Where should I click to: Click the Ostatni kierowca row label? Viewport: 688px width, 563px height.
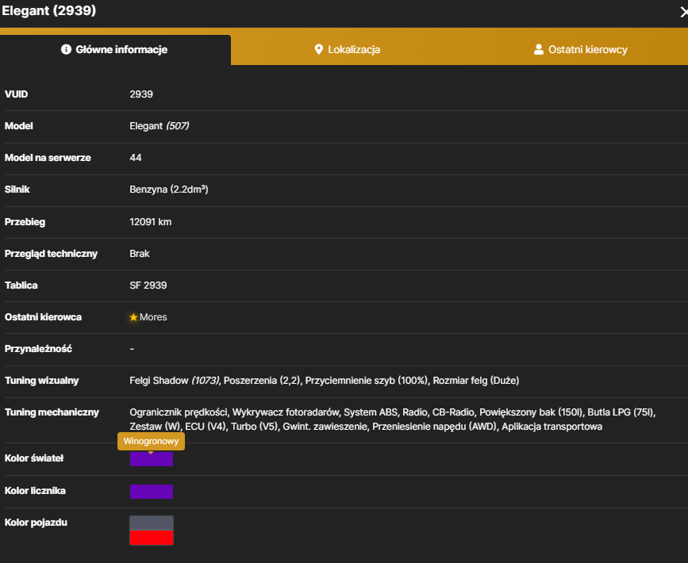(43, 317)
